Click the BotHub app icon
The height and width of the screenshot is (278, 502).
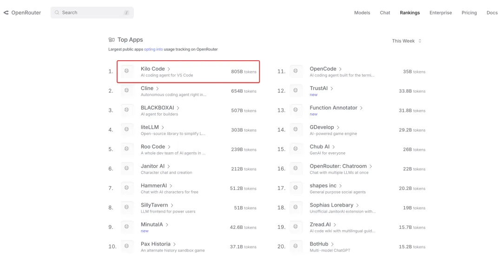click(296, 246)
